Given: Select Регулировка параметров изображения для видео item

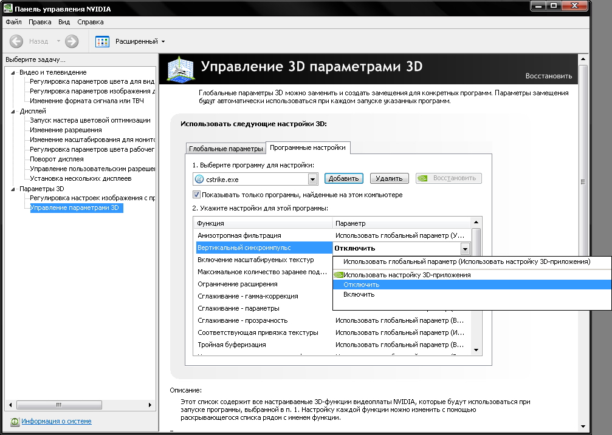Looking at the screenshot, I should (x=92, y=91).
